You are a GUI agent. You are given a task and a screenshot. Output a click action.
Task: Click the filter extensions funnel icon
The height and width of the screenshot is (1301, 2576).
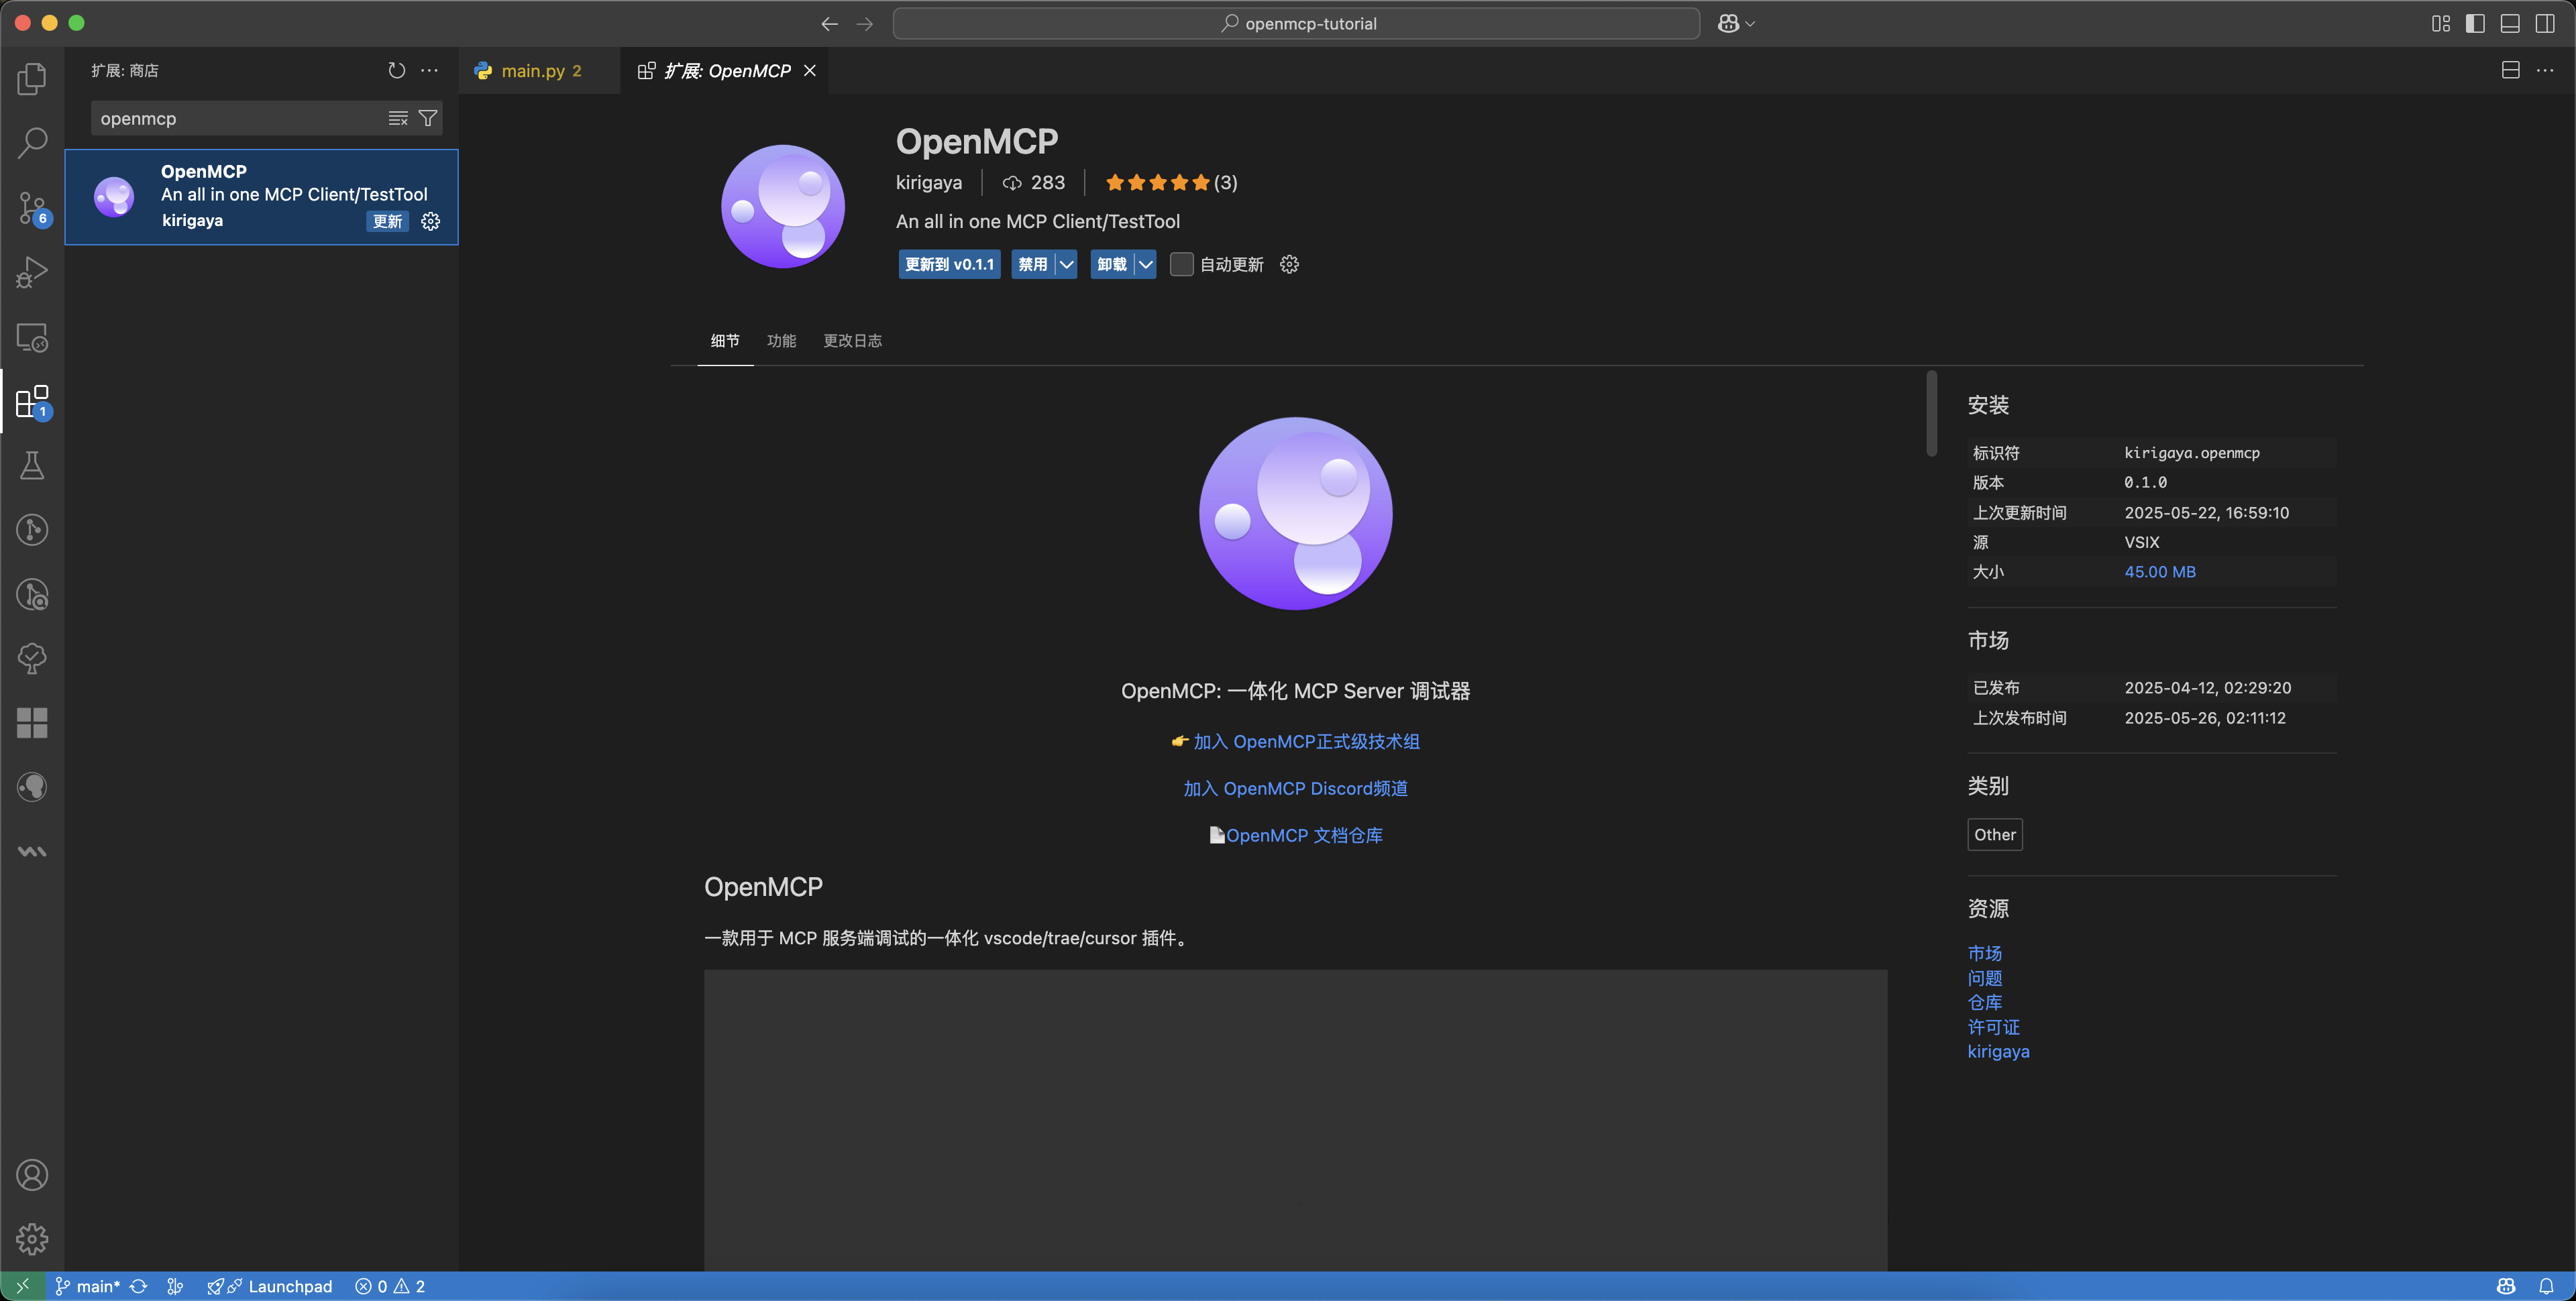(428, 118)
